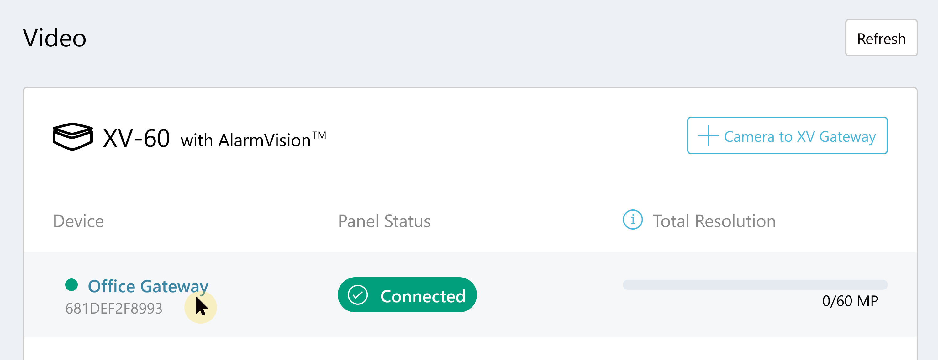Click the Connected panel status badge
Viewport: 938px width, 360px height.
407,295
